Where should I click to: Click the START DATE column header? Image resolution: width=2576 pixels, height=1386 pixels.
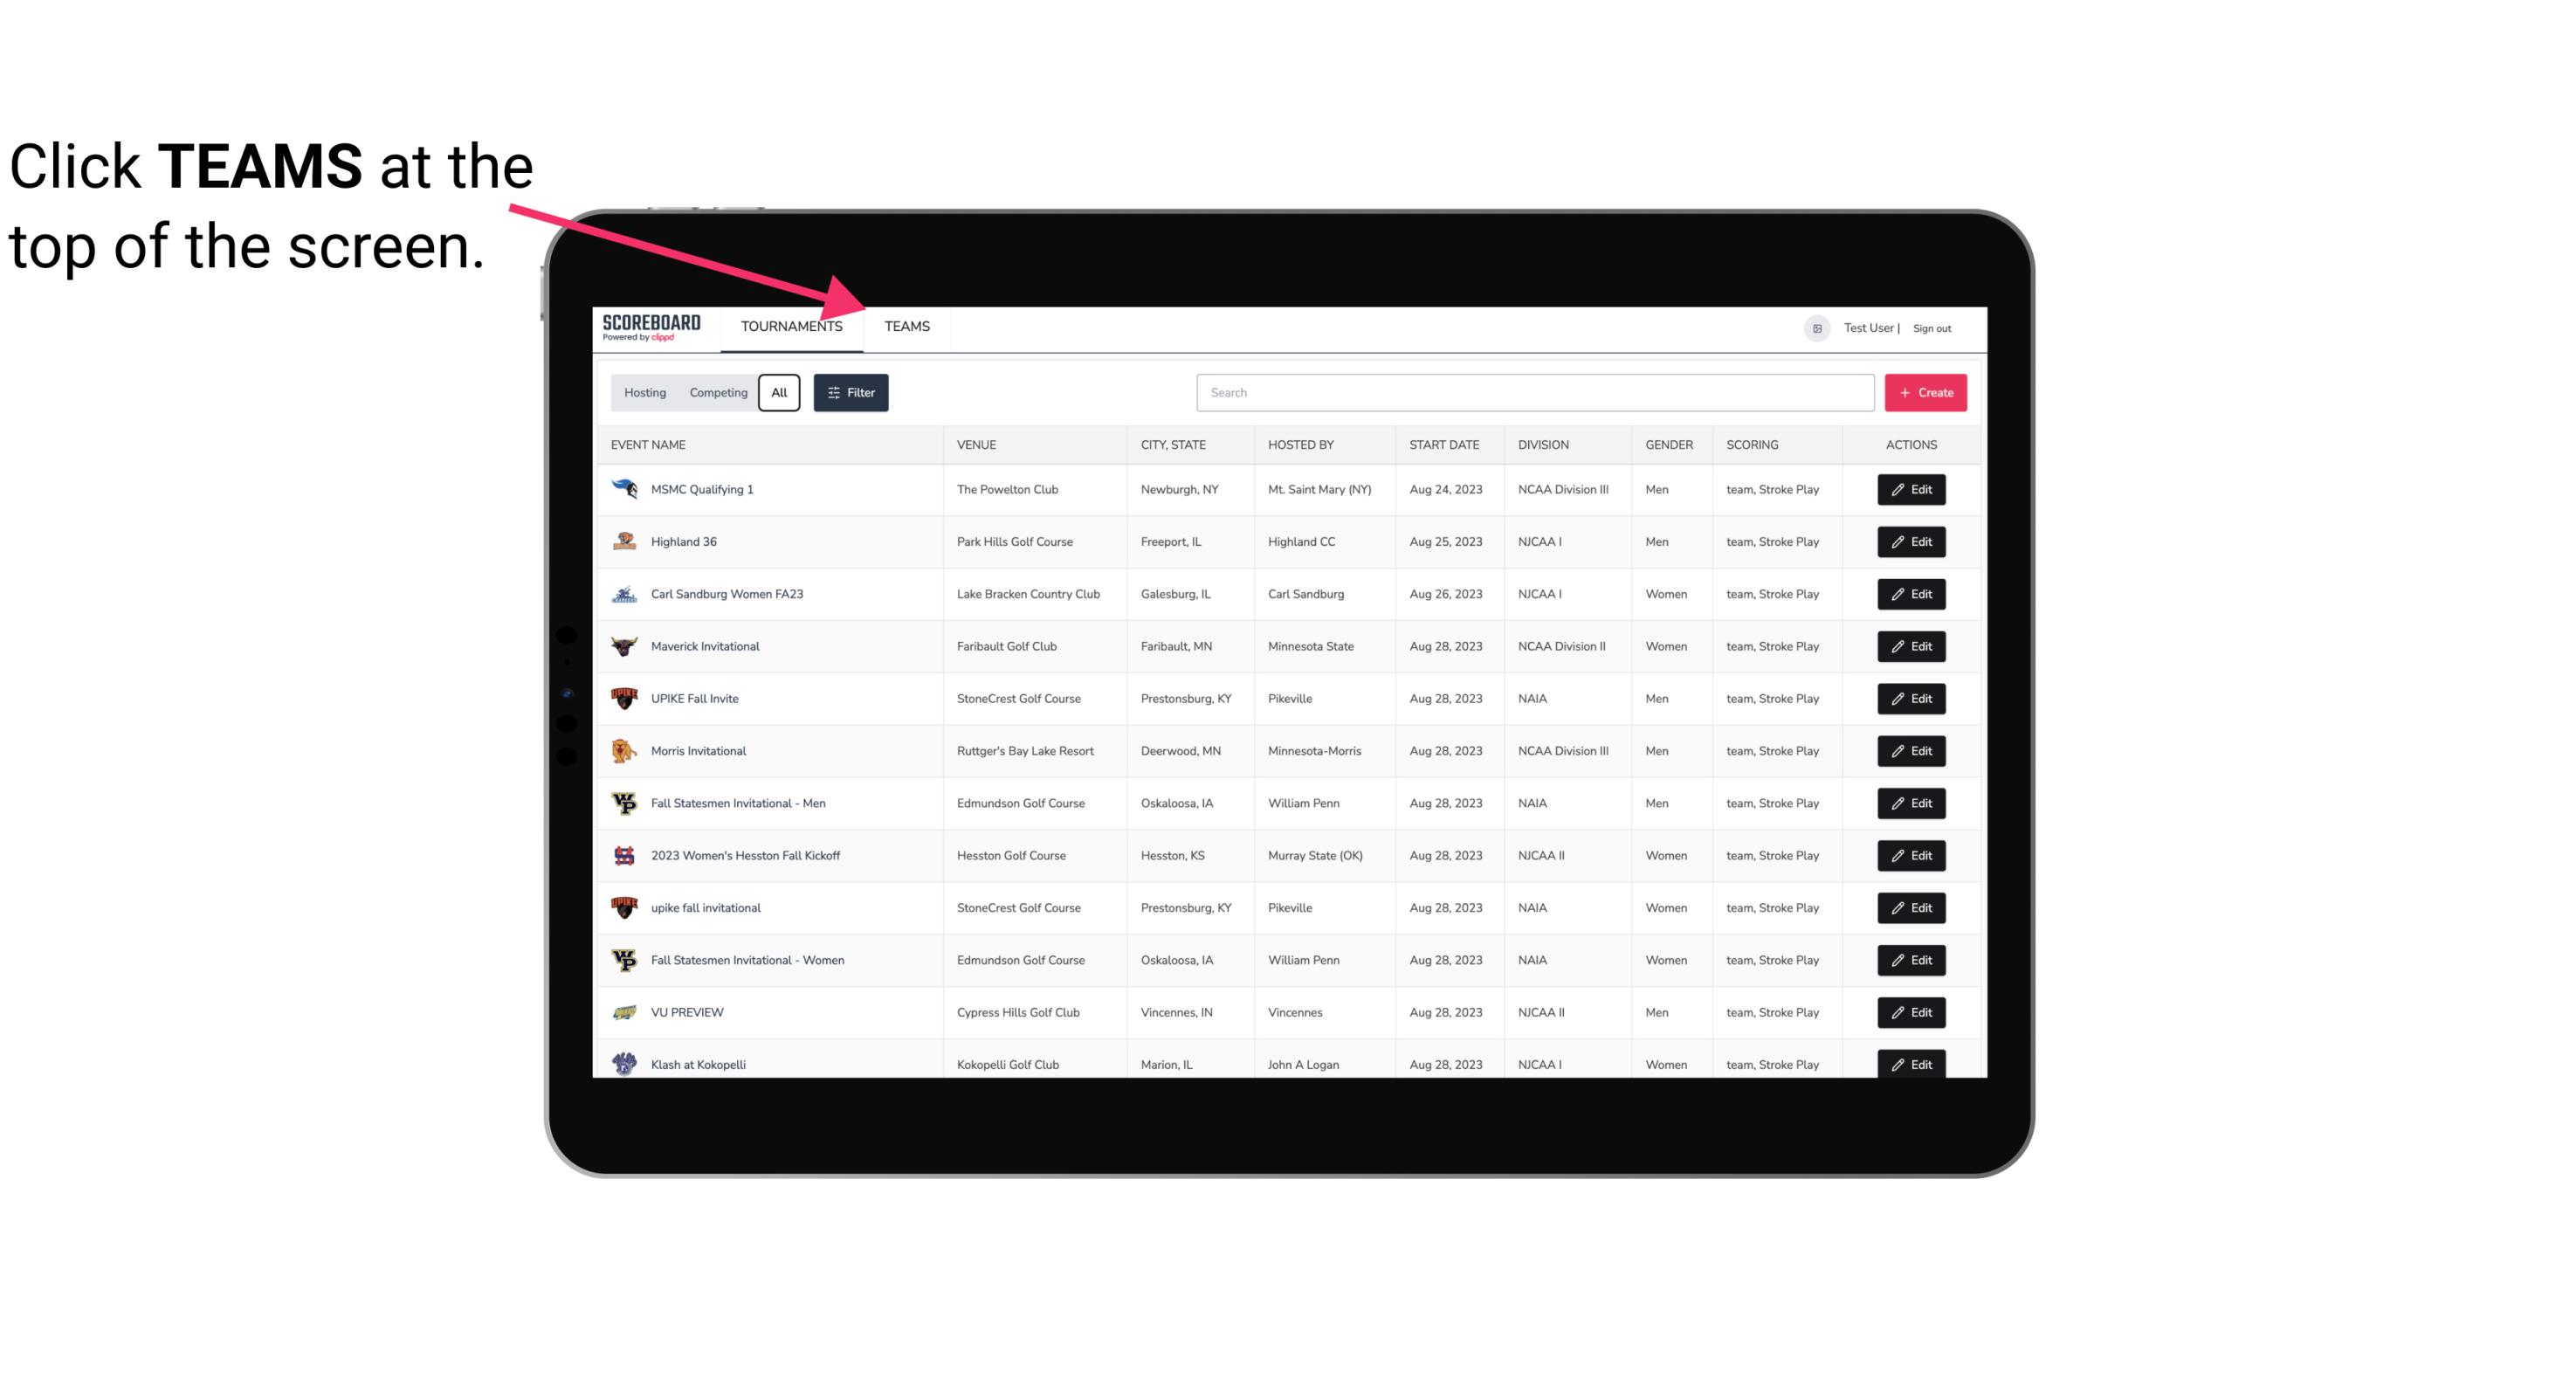(1443, 445)
